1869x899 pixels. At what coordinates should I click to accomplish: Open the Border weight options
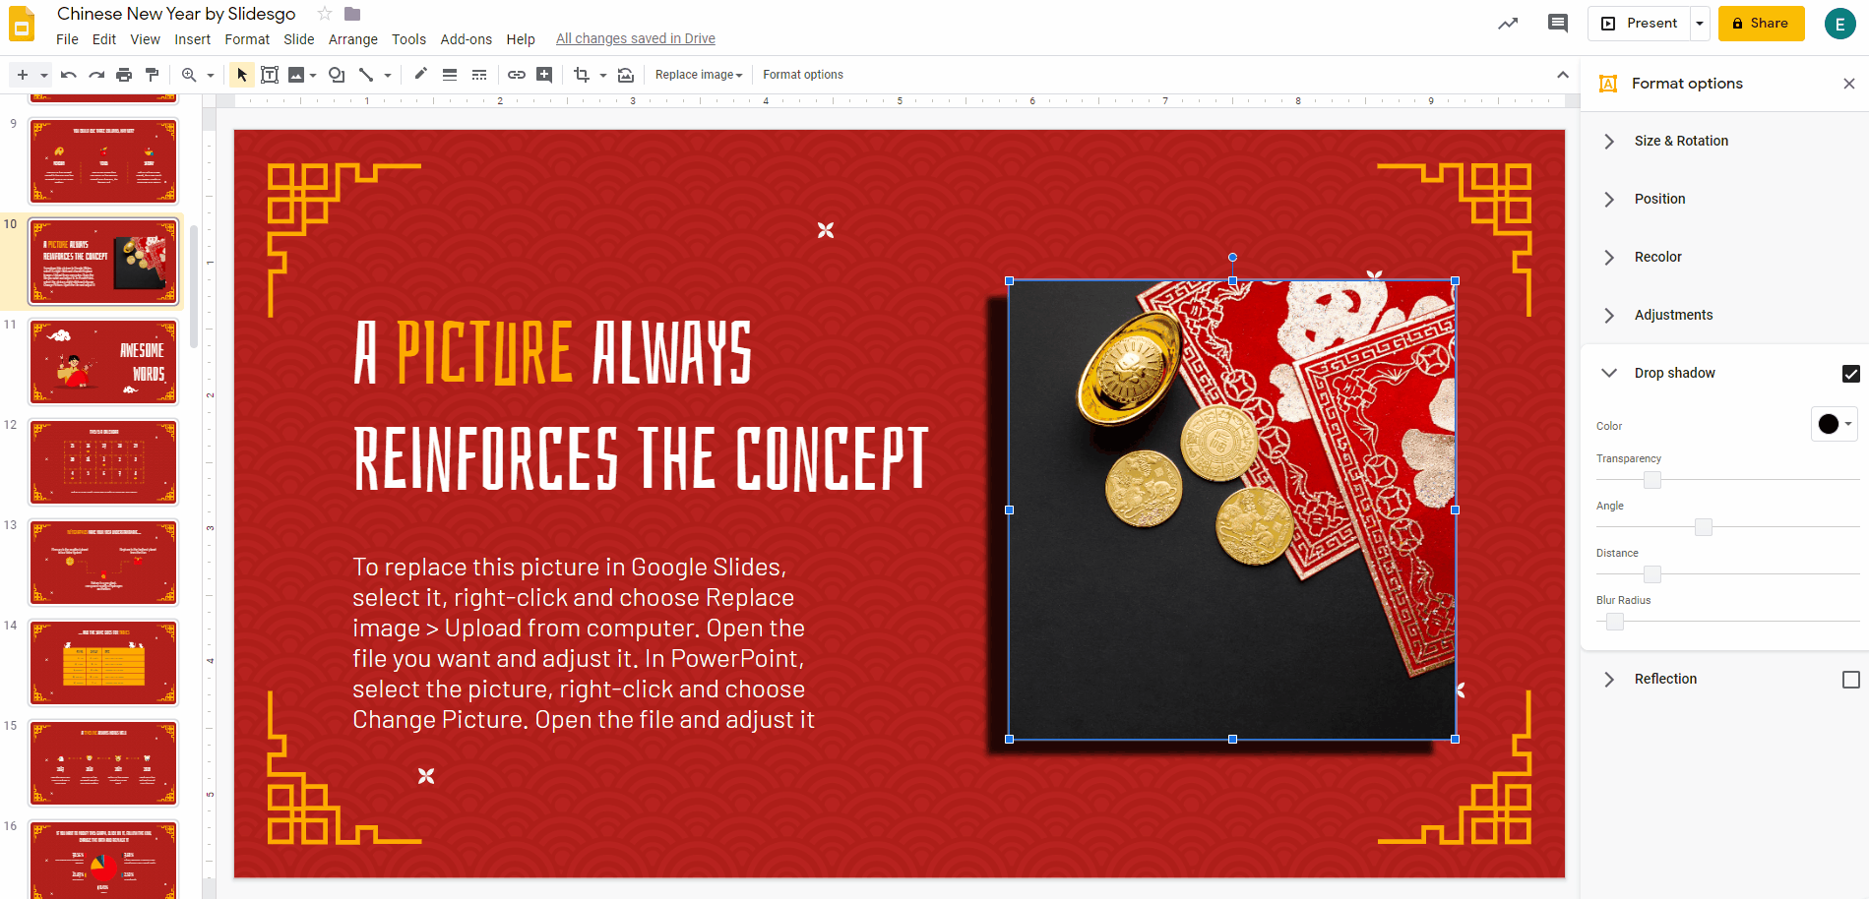[450, 75]
